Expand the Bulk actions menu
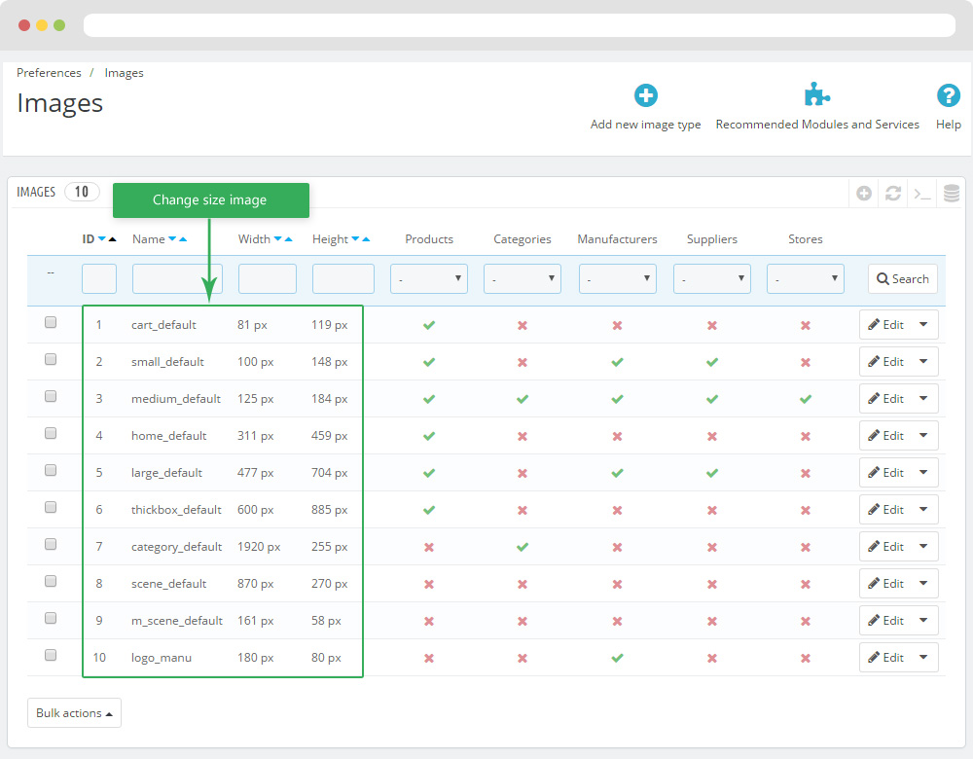 coord(74,713)
